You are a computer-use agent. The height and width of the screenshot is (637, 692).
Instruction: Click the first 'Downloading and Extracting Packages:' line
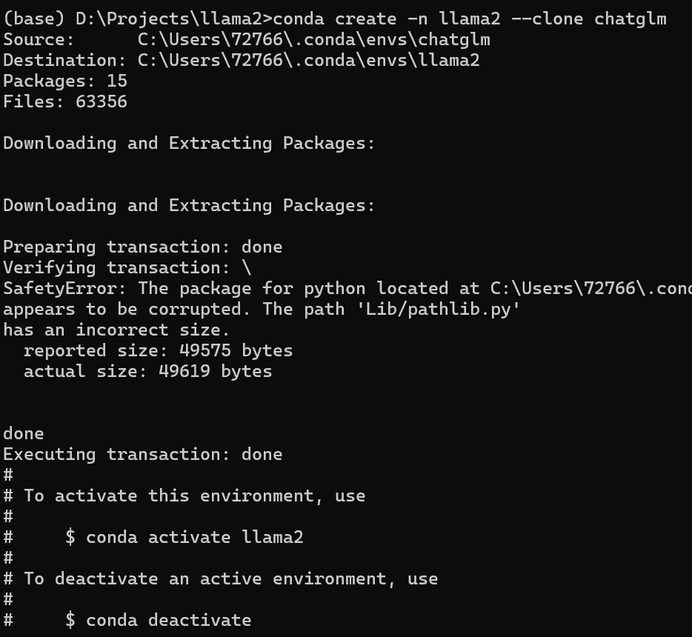(189, 143)
